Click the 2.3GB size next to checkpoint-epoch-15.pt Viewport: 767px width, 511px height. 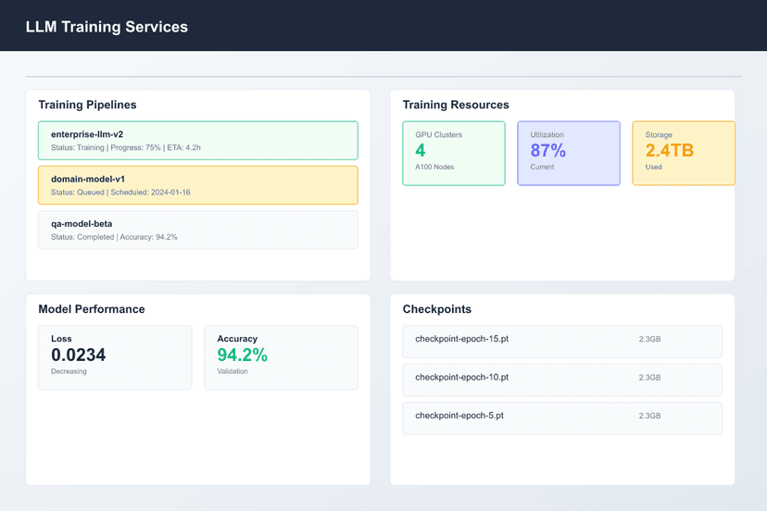click(x=649, y=340)
